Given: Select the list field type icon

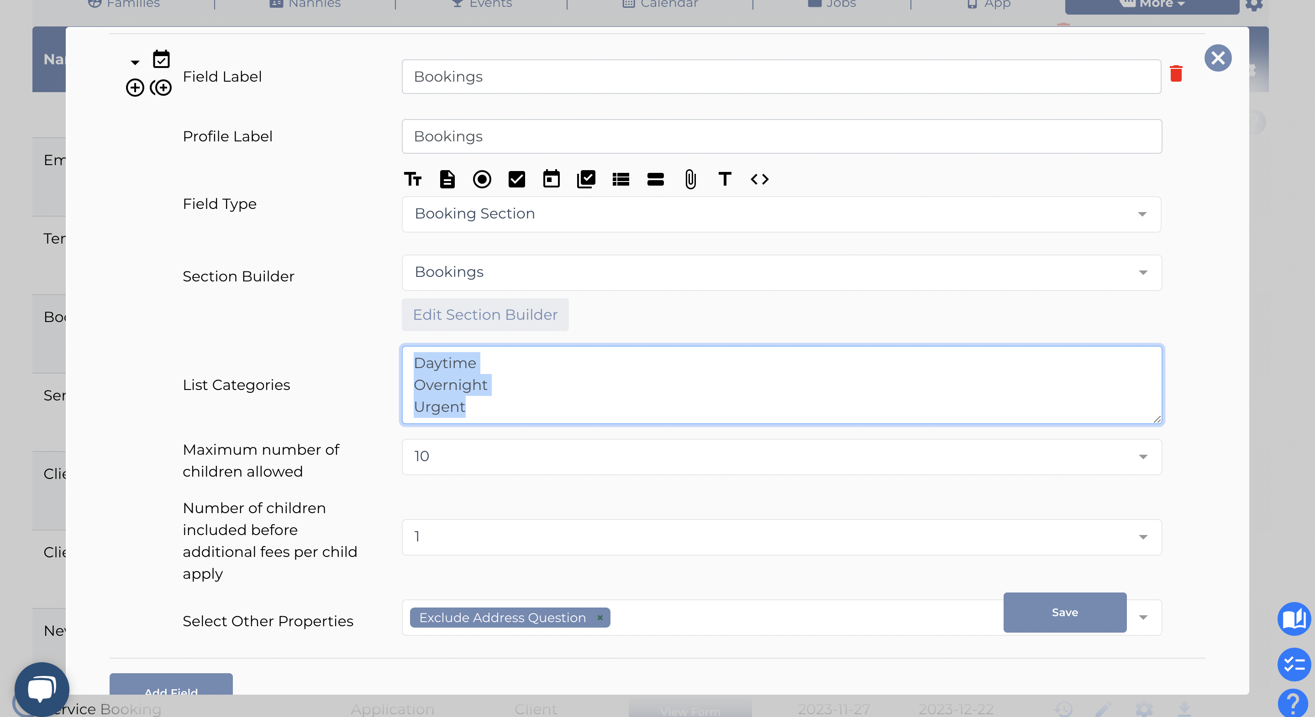Looking at the screenshot, I should point(621,179).
